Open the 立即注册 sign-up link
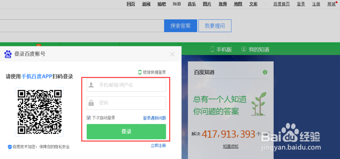This screenshot has height=159, width=340. pyautogui.click(x=158, y=145)
